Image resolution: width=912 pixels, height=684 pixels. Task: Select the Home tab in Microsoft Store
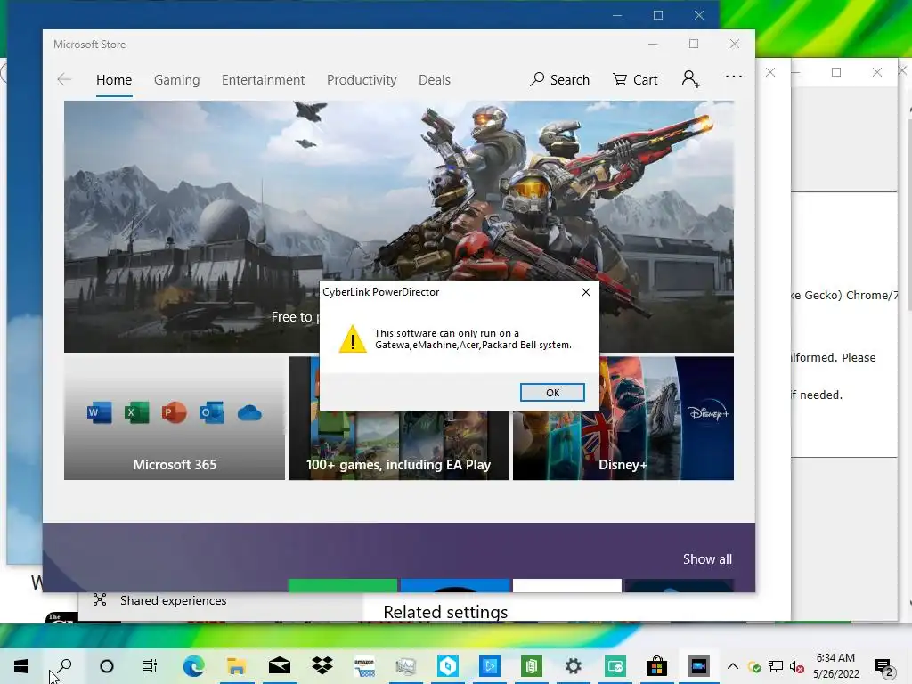tap(114, 79)
